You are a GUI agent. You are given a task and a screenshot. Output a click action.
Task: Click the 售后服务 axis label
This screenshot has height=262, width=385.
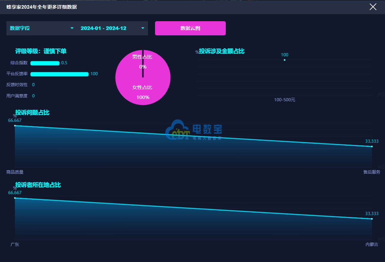click(372, 172)
